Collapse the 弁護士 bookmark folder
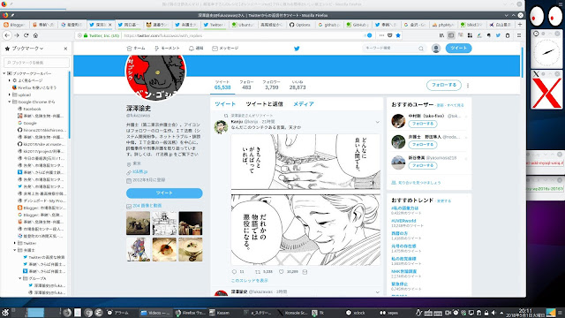Screen dimensions: 565x318 pyautogui.click(x=15, y=250)
